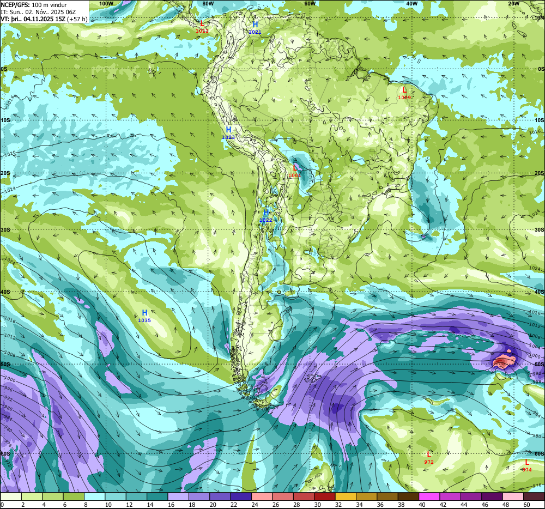This screenshot has width=545, height=509.
Task: Select the lavender 16–18 legend swatch
Action: (178, 496)
